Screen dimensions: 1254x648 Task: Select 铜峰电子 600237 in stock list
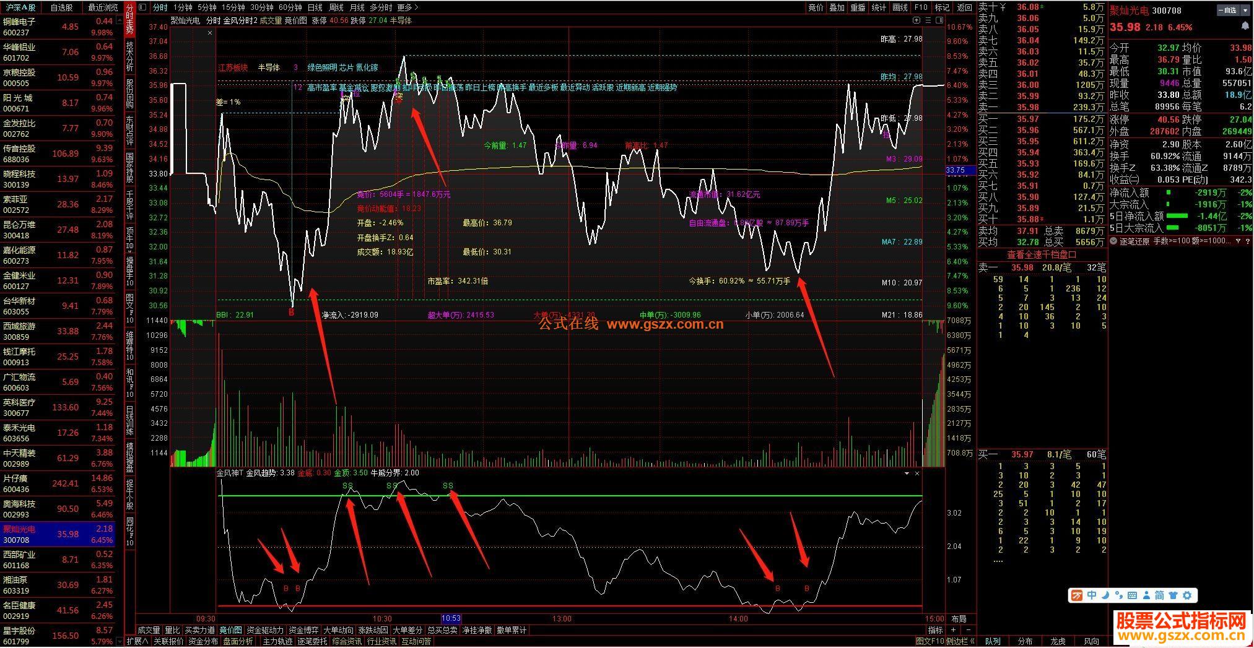(x=58, y=27)
